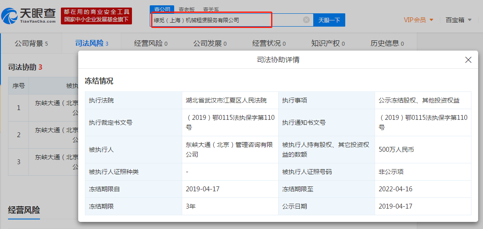Viewport: 483px width, 229px height.
Task: Click the freeze start date 2019-04-17
Action: 203,189
